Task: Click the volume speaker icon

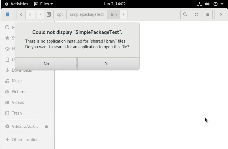Action: pos(207,4)
